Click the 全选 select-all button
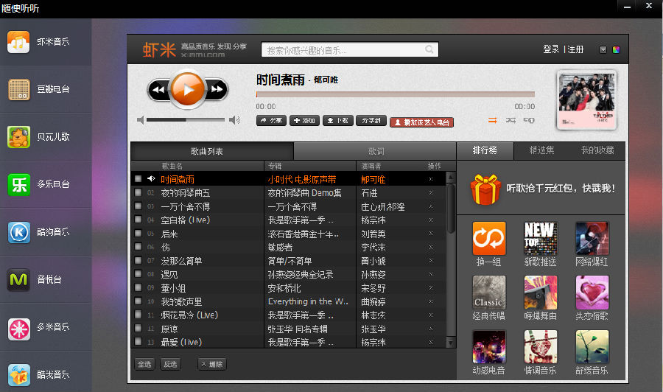The width and height of the screenshot is (663, 392). 144,364
